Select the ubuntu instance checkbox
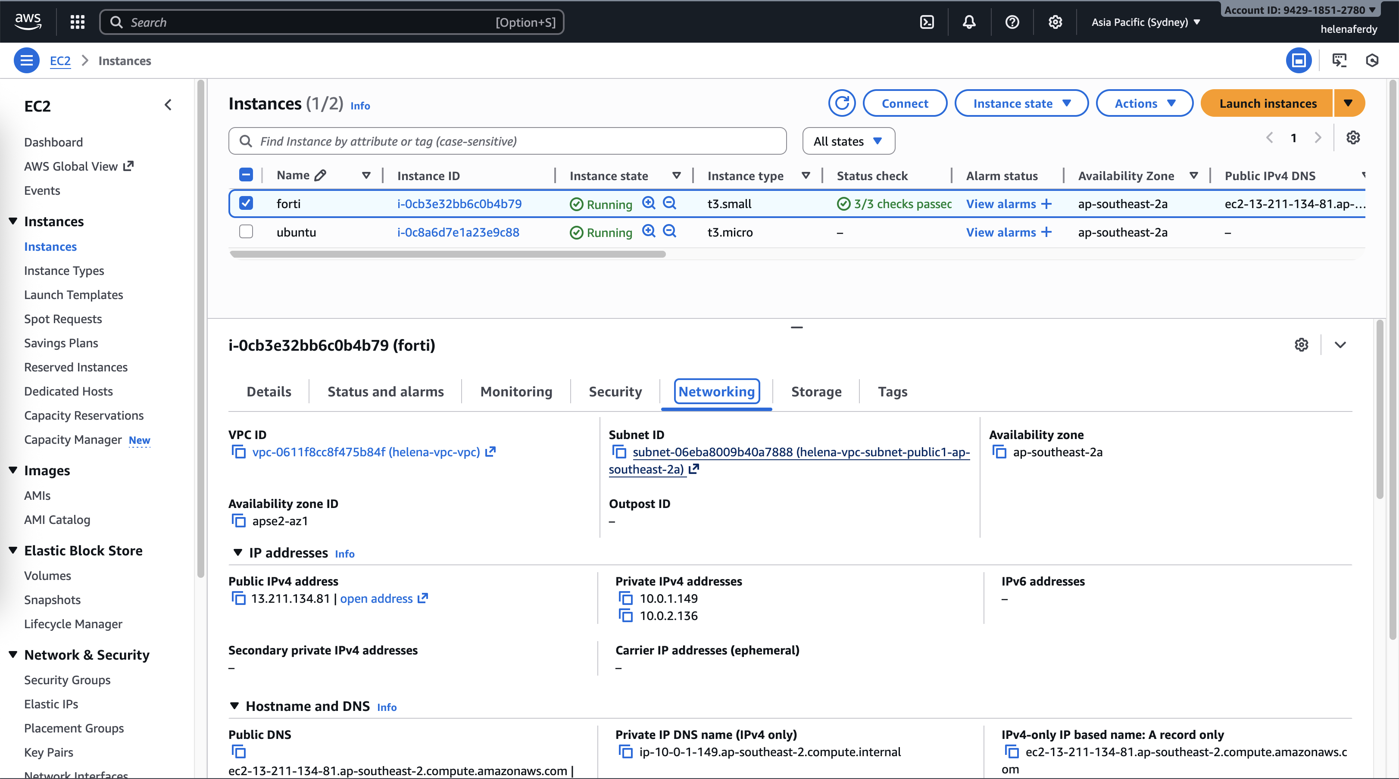Screen dimensions: 1399x779 [x=246, y=232]
